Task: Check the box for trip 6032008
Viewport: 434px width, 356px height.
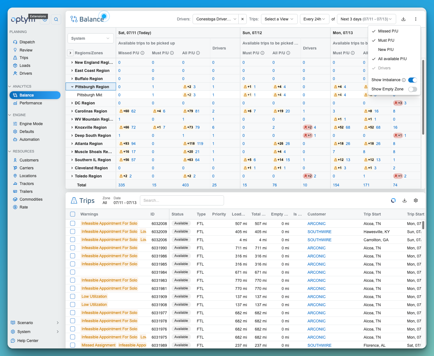Action: 73,223
